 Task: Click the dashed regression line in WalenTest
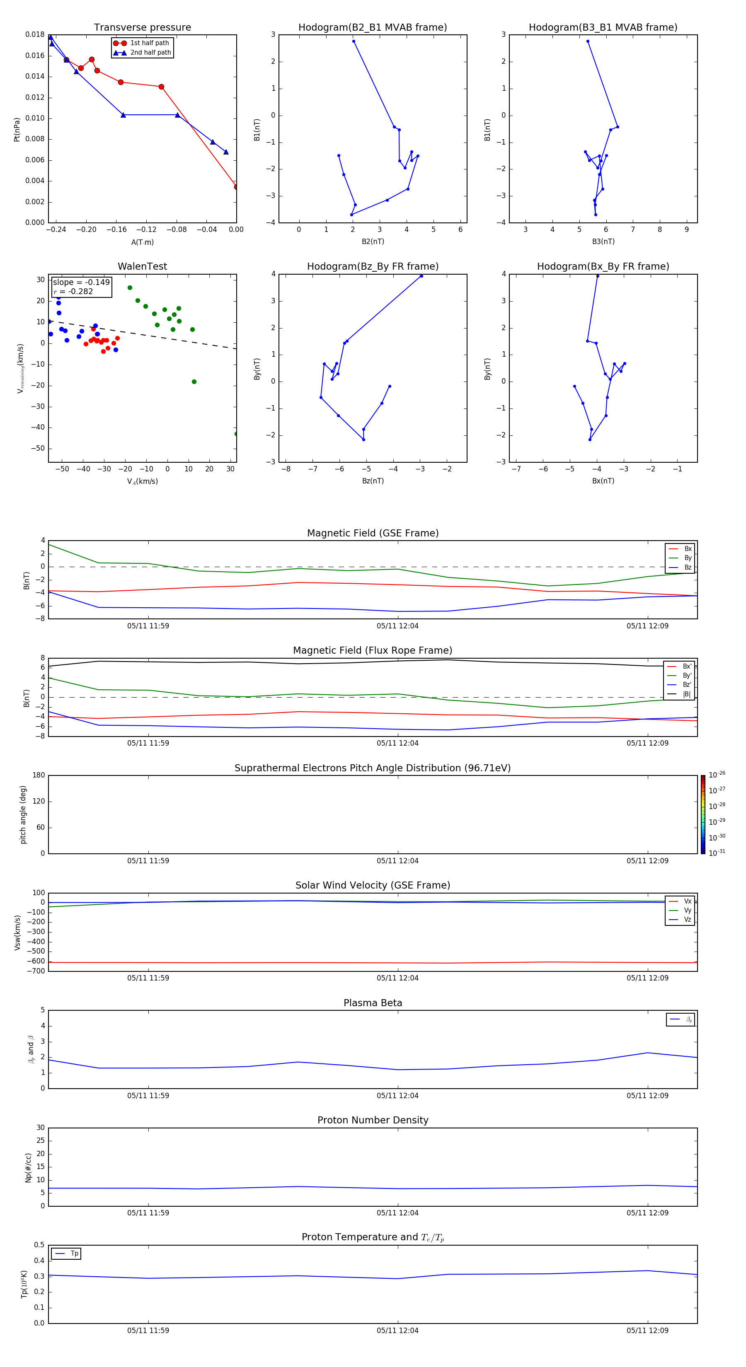coord(142,334)
